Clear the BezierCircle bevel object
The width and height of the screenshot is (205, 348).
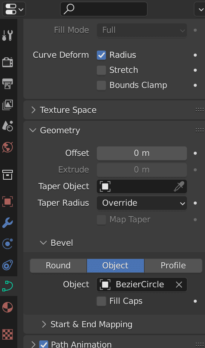179,285
